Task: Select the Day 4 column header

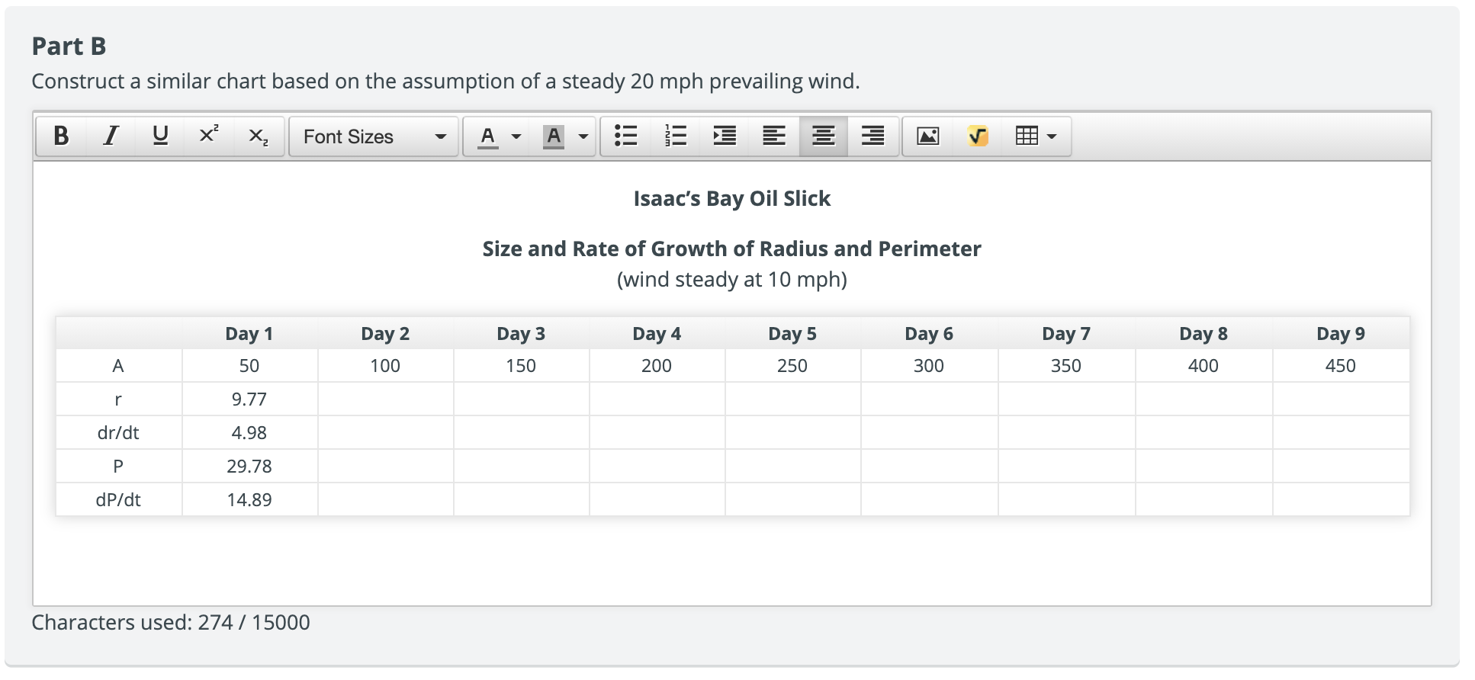Action: click(x=657, y=333)
